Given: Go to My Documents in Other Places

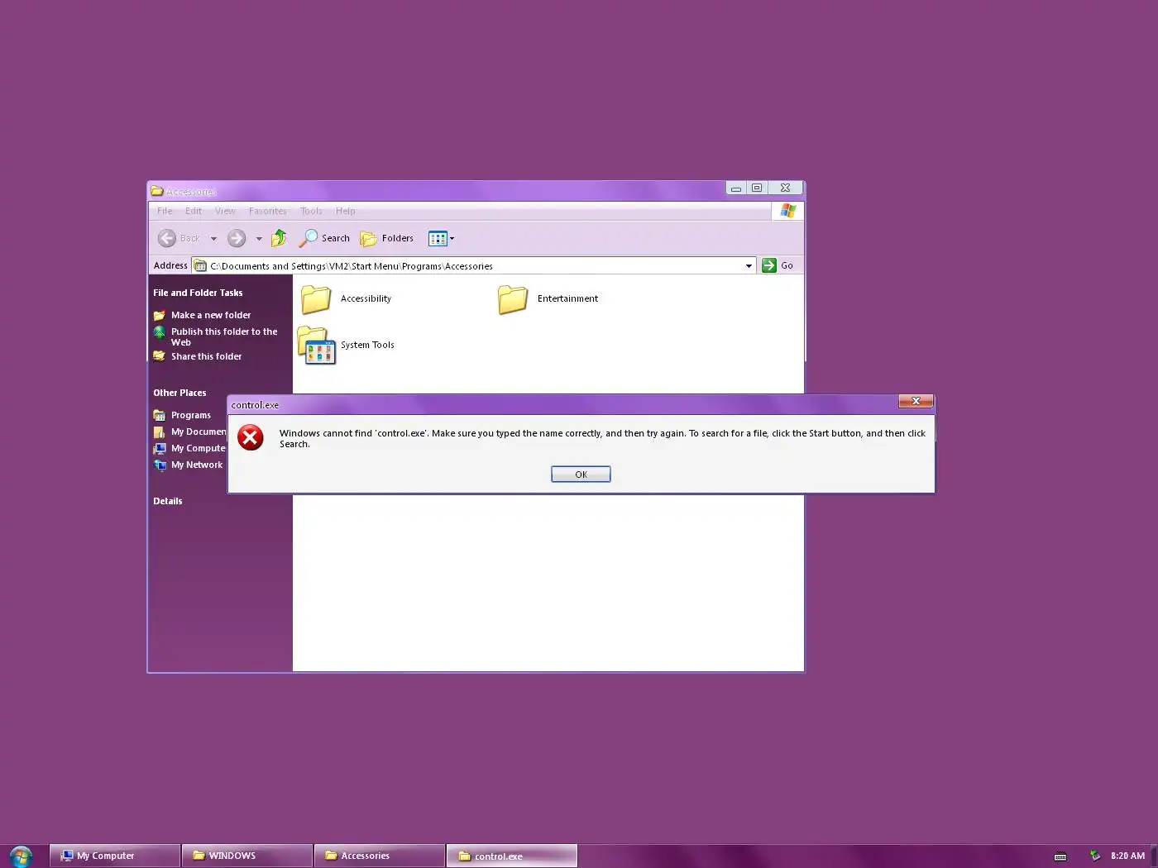Looking at the screenshot, I should [199, 432].
